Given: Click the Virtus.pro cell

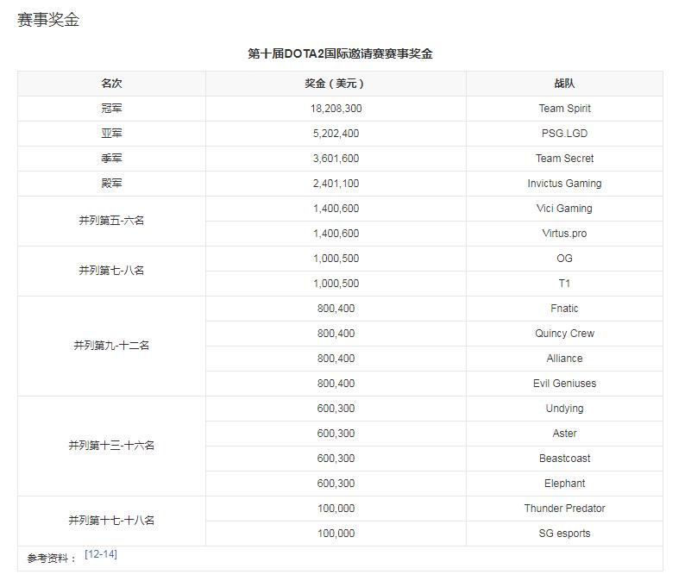Looking at the screenshot, I should tap(564, 233).
